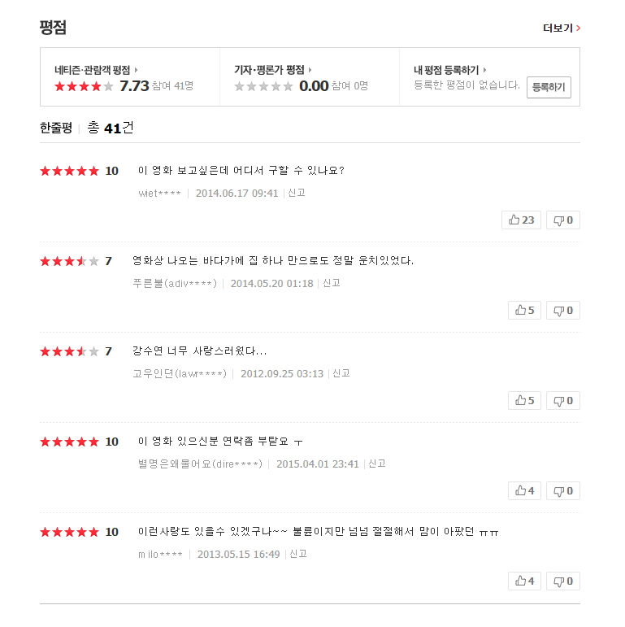This screenshot has width=625, height=627.
Task: Thumbs-down the 별명은왜물어요 review
Action: pyautogui.click(x=563, y=491)
